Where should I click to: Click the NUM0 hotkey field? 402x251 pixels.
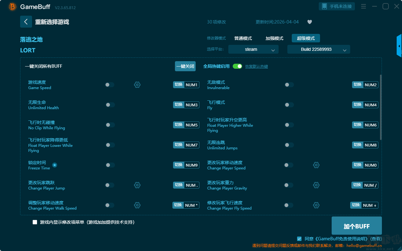pyautogui.click(x=371, y=165)
